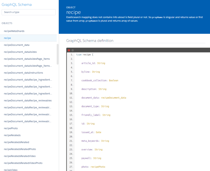This screenshot has height=171, width=210.
Task: Click the sidebar vertical scrollbar thumb
Action: (x=57, y=54)
